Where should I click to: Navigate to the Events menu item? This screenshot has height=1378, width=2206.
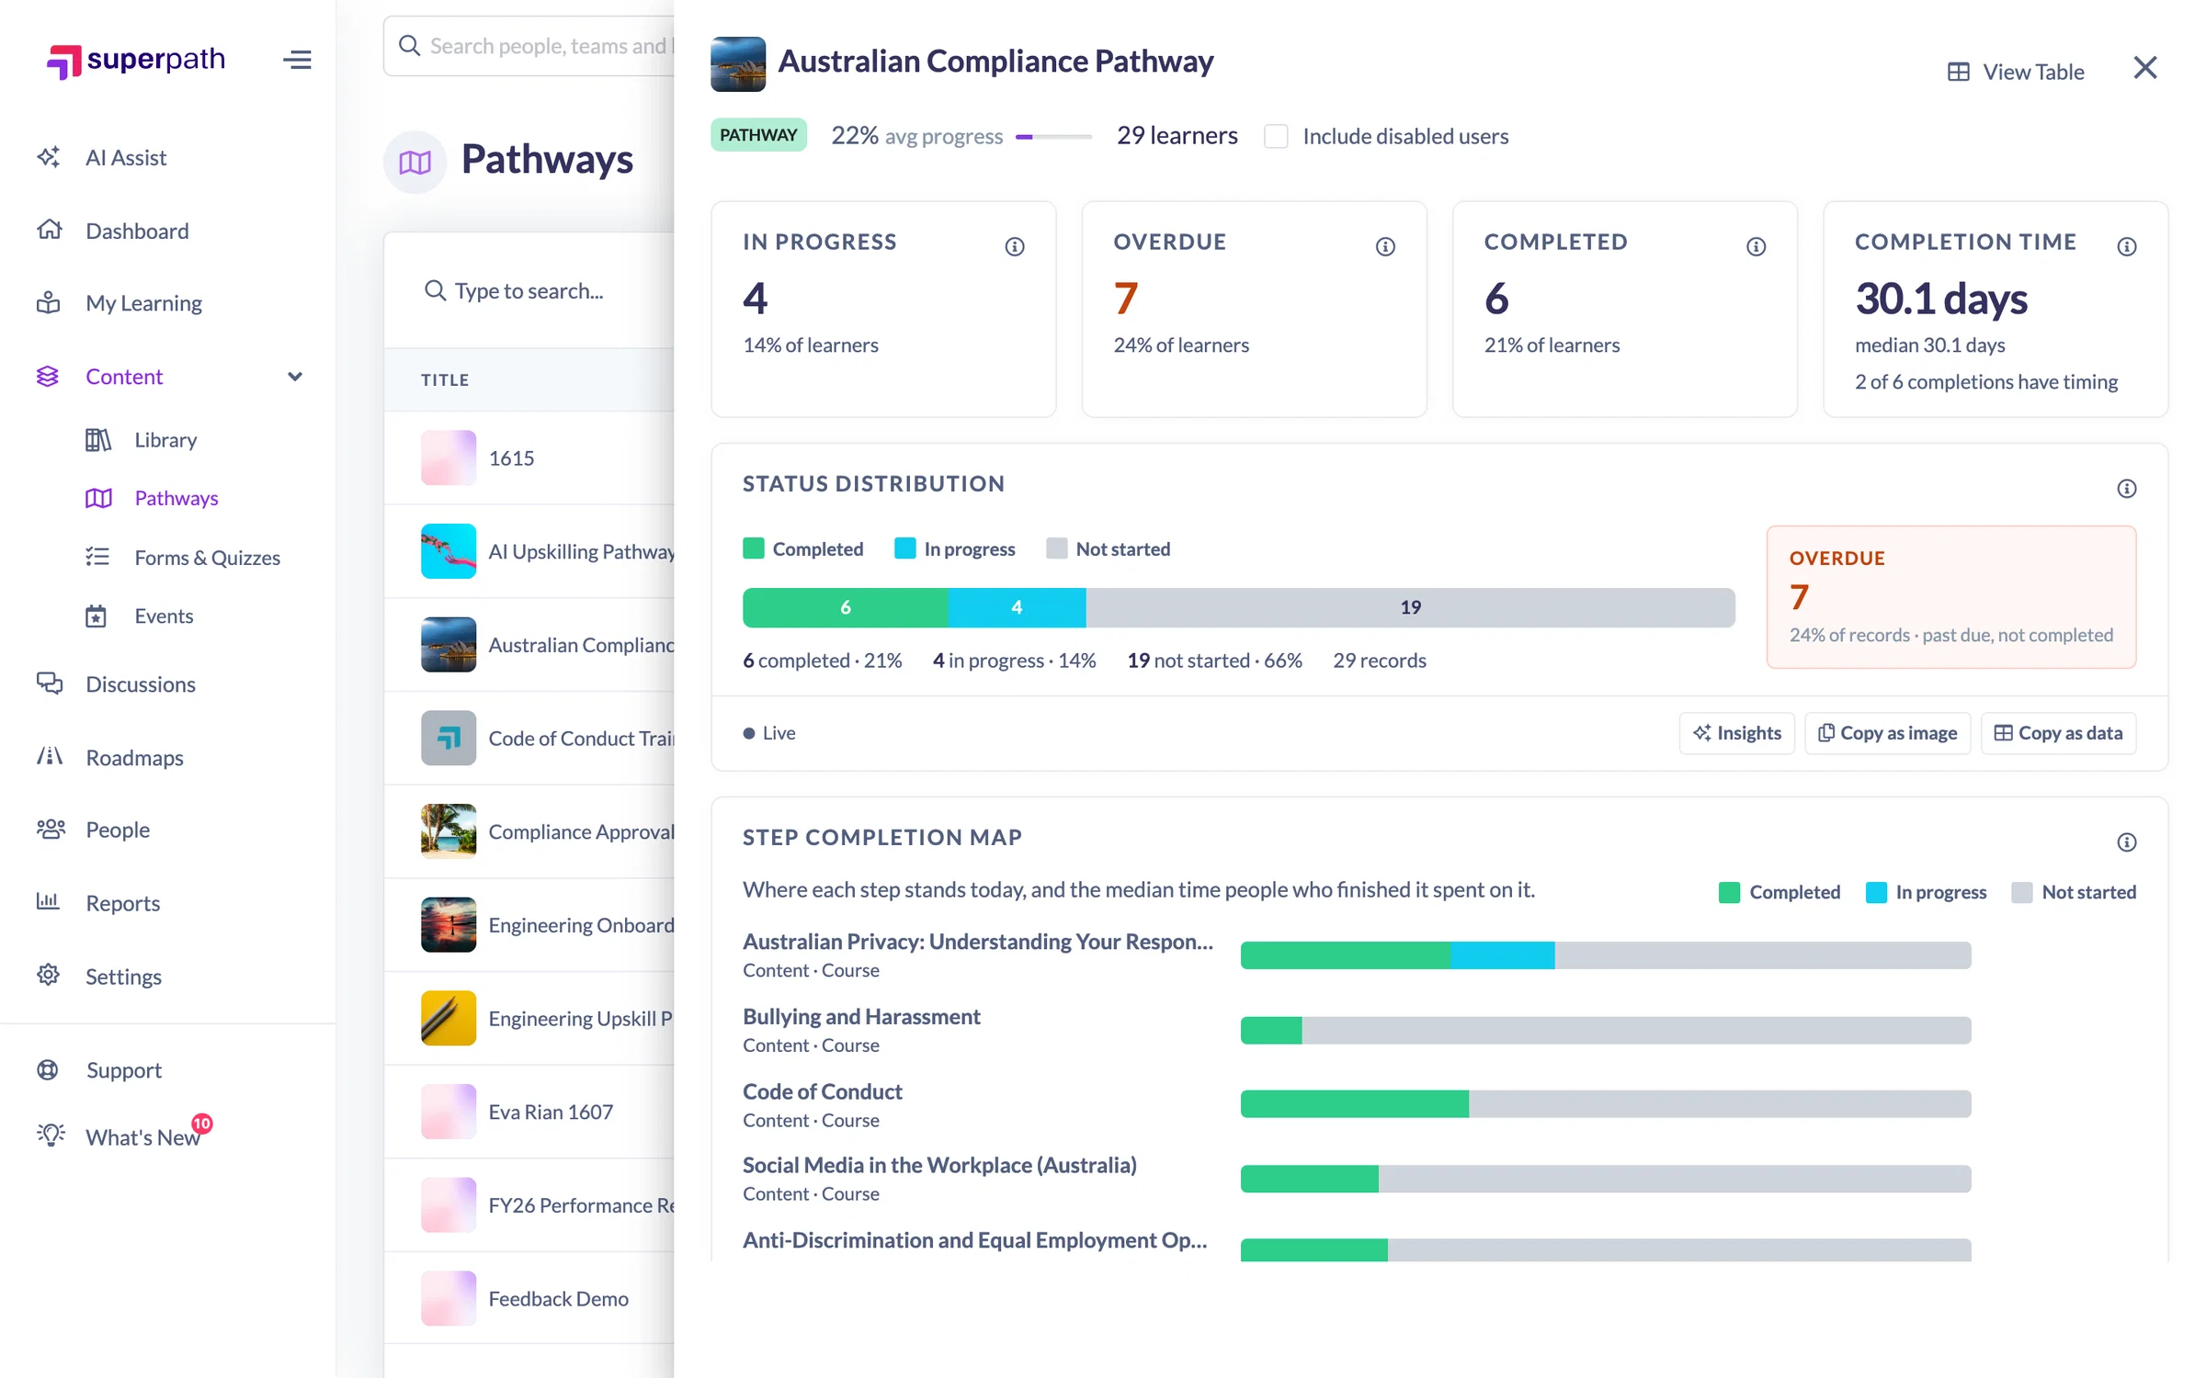(164, 616)
